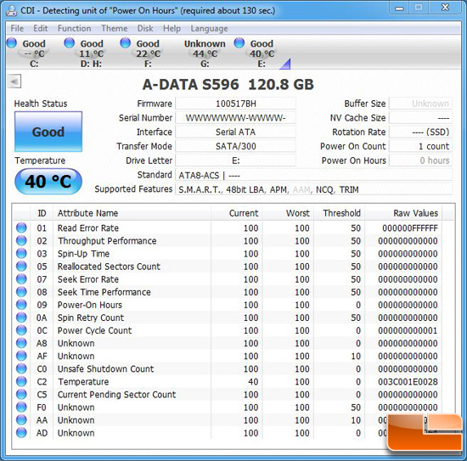Select the G: drive with Unknown status
Image resolution: width=467 pixels, height=461 pixels.
point(205,53)
